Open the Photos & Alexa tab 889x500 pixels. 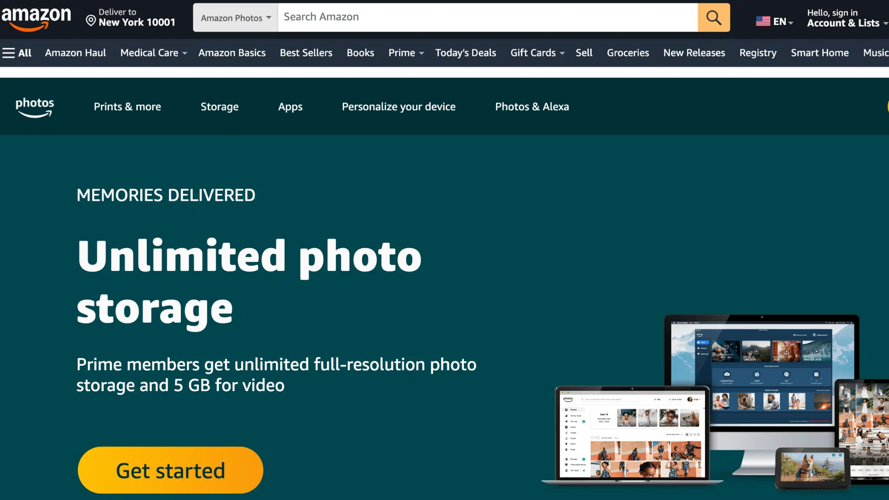point(532,106)
